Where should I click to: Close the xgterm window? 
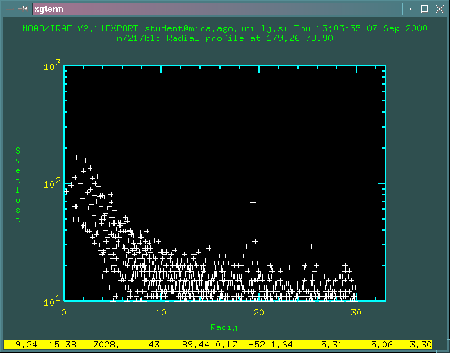pos(440,9)
